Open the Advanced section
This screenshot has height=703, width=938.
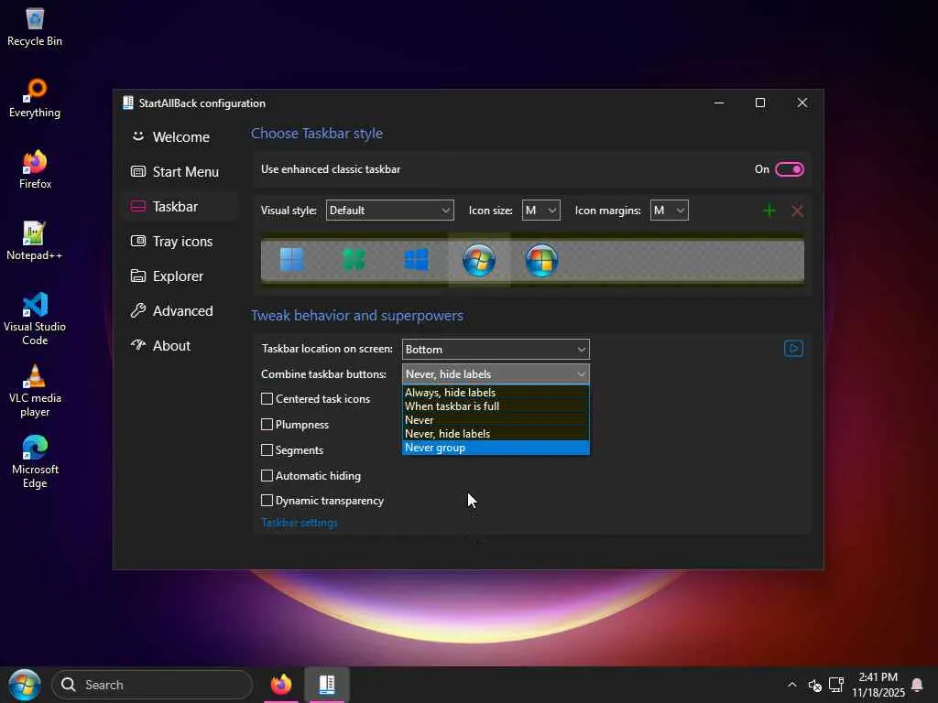point(180,310)
